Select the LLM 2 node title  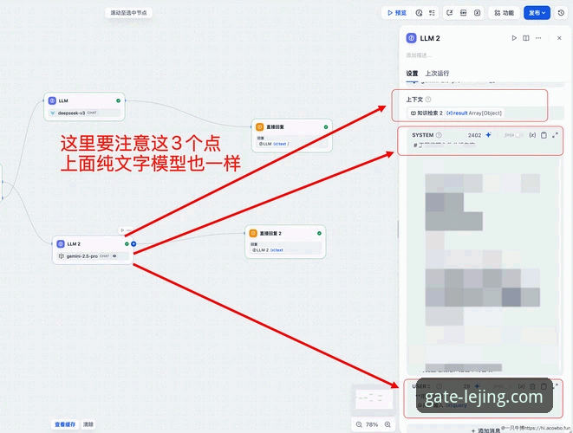74,244
